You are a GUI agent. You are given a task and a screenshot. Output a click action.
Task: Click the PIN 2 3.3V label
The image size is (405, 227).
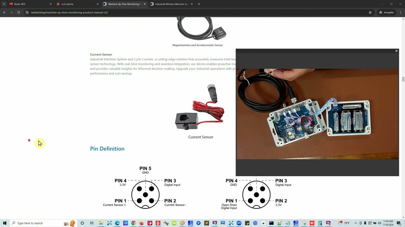281,202
